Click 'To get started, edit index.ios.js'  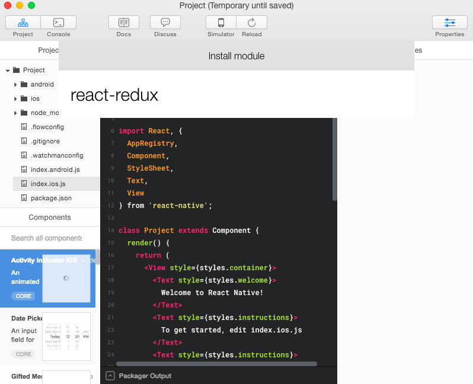(231, 330)
